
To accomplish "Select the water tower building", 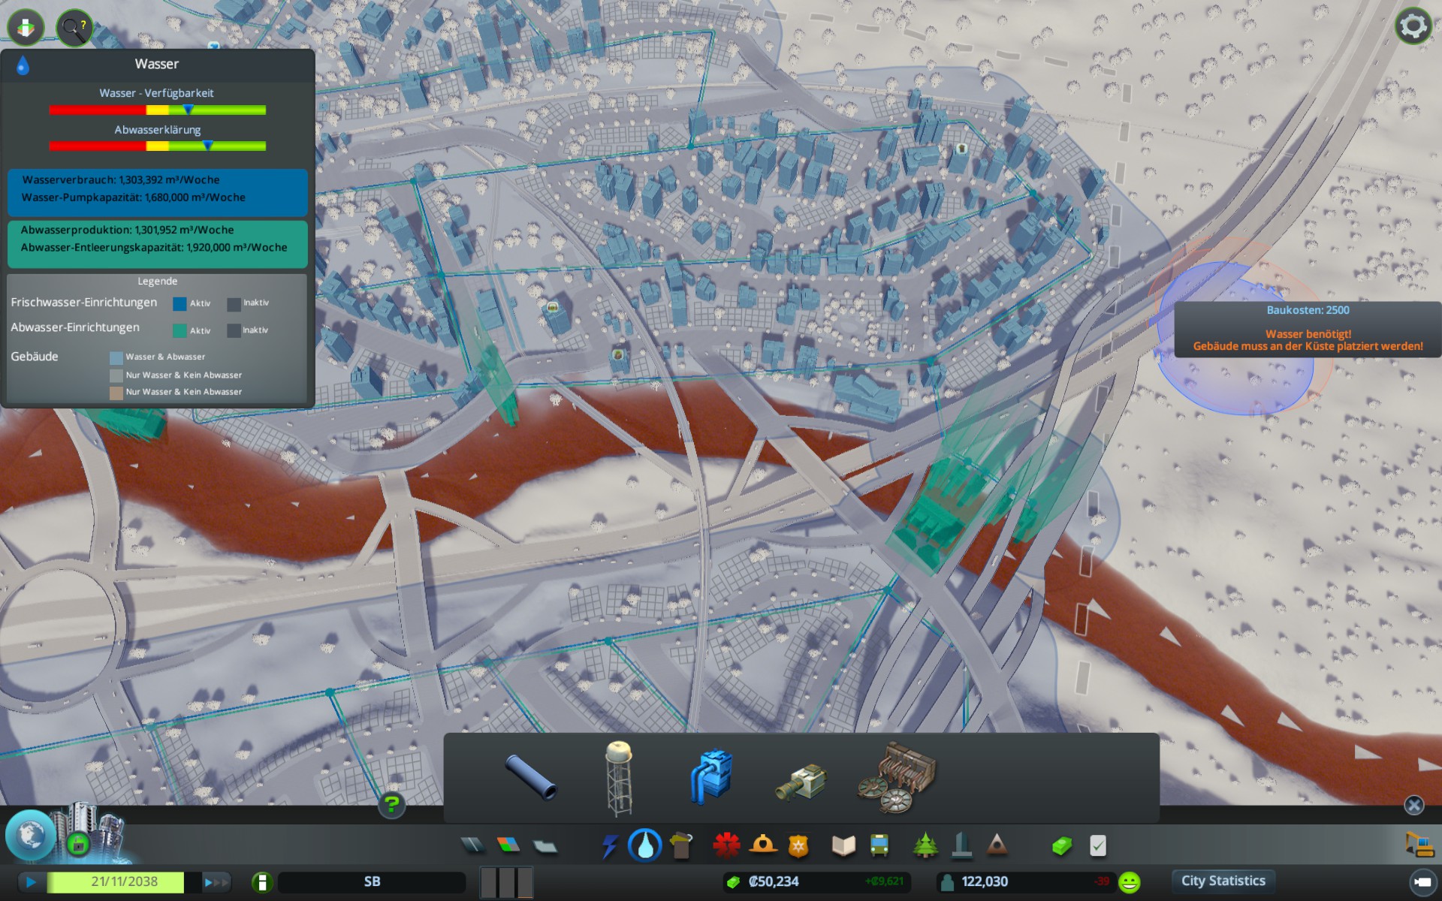I will point(620,777).
